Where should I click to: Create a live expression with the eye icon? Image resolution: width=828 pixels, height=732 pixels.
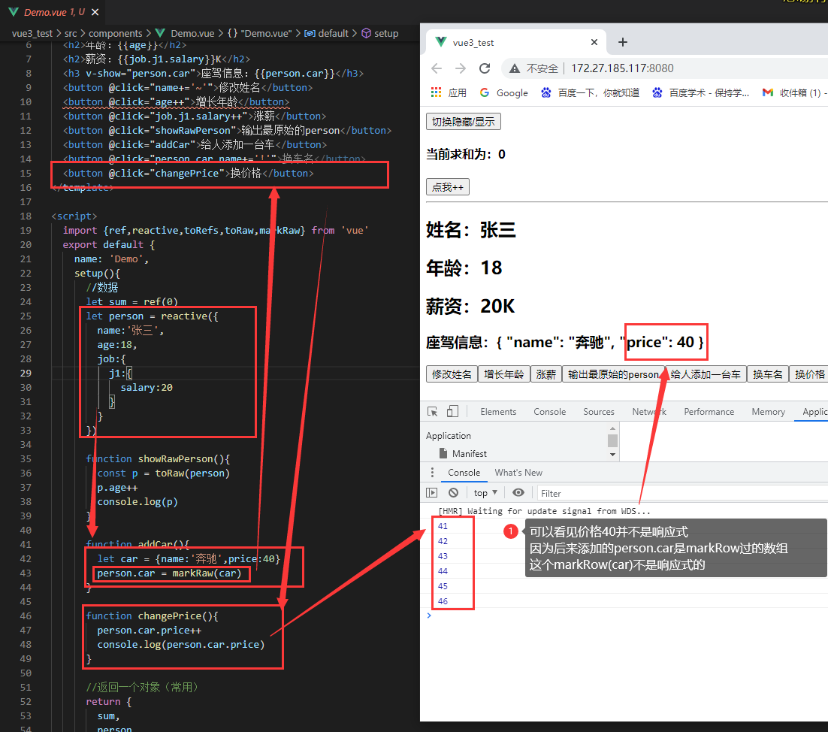click(x=518, y=492)
